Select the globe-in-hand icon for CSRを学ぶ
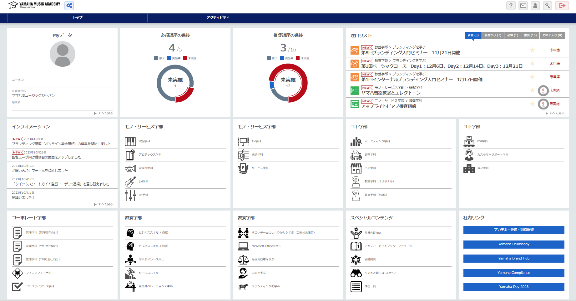 coord(243,273)
